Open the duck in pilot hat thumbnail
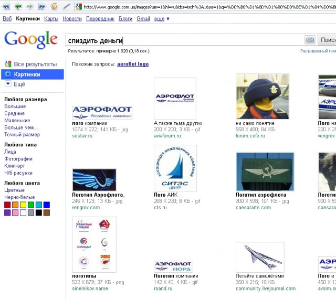336x300 pixels. point(262,97)
